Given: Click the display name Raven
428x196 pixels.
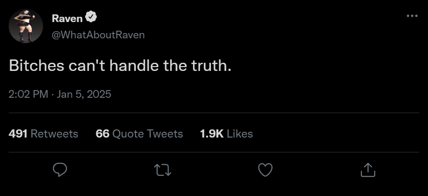Looking at the screenshot, I should (x=67, y=18).
